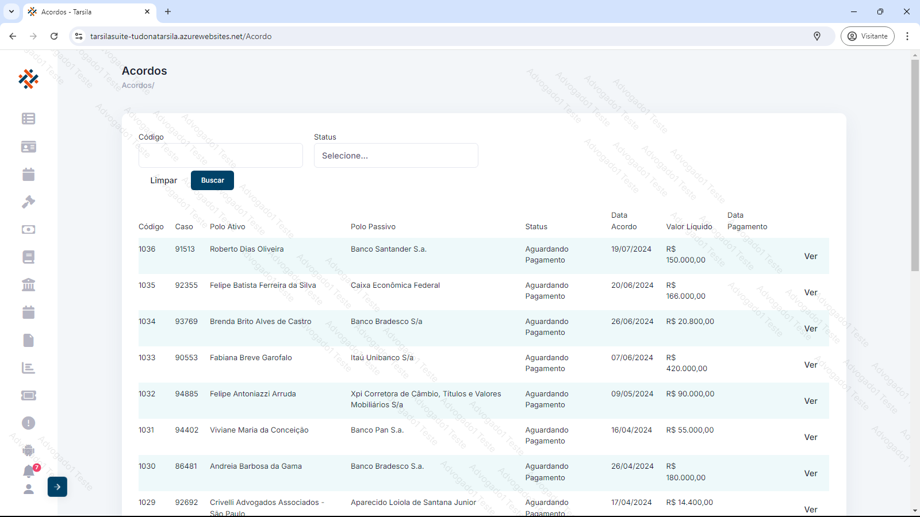Click the notifications bell with badge
Viewport: 920px width, 517px height.
[29, 471]
